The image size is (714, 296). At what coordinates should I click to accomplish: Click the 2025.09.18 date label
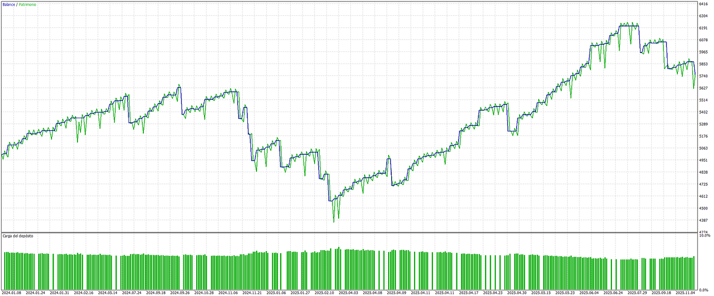(x=662, y=293)
